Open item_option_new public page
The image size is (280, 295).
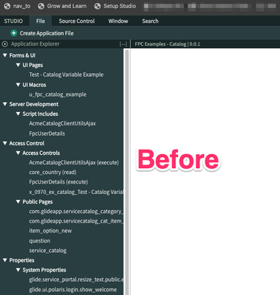(x=50, y=231)
